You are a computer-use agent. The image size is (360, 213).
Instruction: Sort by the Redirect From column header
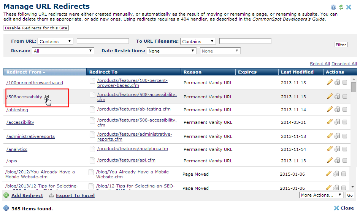tap(25, 72)
